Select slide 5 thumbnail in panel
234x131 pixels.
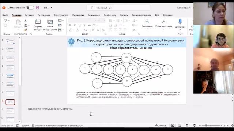coord(10,76)
